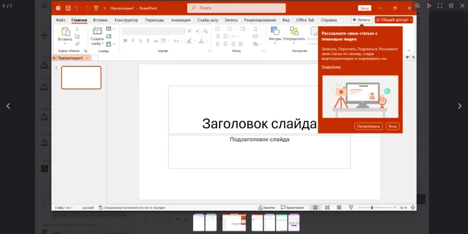Move the zoom slider handle
The width and height of the screenshot is (468, 234).
click(x=372, y=207)
